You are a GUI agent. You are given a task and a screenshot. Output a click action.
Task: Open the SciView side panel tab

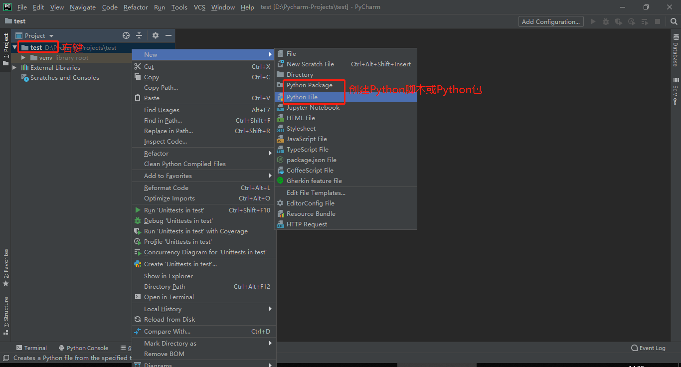[676, 91]
